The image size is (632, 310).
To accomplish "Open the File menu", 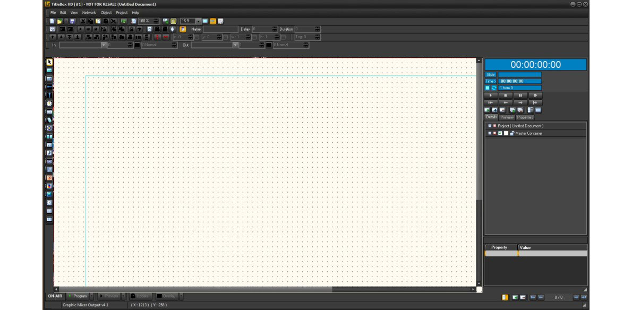I will (53, 13).
